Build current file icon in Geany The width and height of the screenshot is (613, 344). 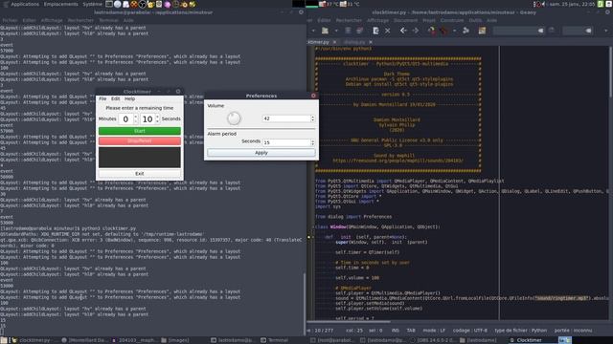coord(443,31)
